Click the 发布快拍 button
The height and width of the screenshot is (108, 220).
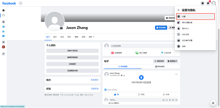pyautogui.click(x=161, y=28)
